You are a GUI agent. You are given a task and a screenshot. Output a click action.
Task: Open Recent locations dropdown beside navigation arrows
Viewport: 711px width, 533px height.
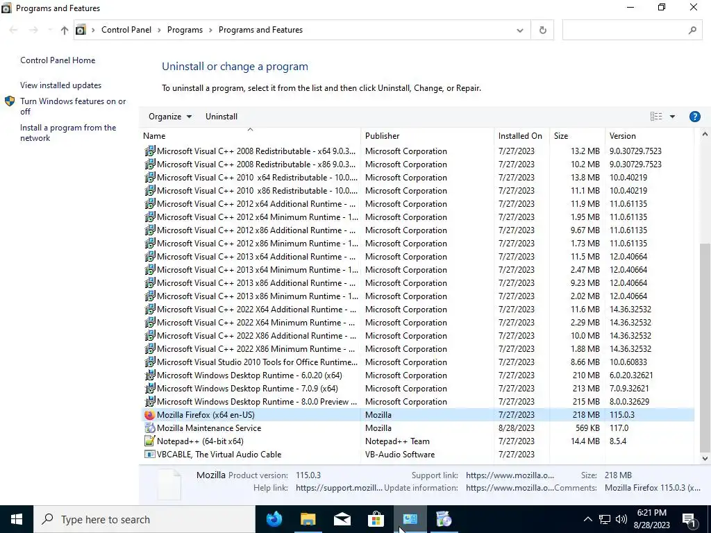click(x=49, y=30)
